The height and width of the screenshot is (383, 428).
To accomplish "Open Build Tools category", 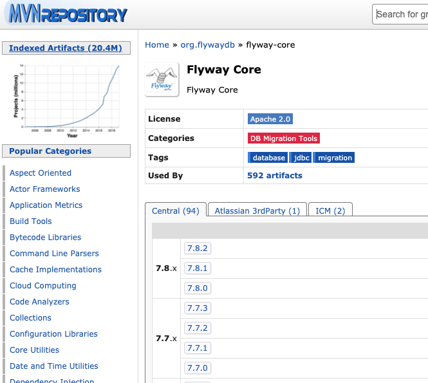I will tap(31, 221).
